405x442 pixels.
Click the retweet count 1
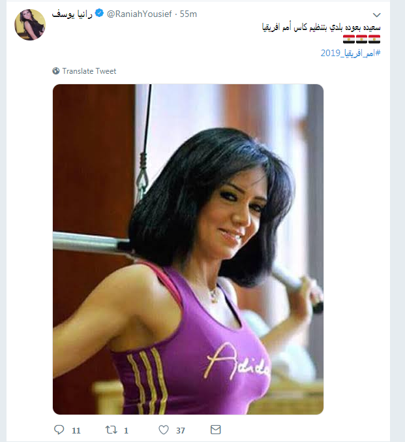(x=126, y=430)
